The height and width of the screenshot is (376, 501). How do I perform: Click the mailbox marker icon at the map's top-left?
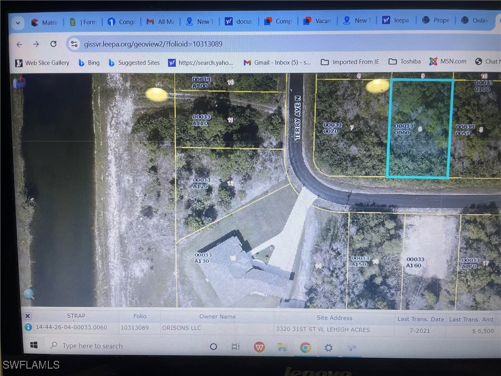click(x=19, y=82)
